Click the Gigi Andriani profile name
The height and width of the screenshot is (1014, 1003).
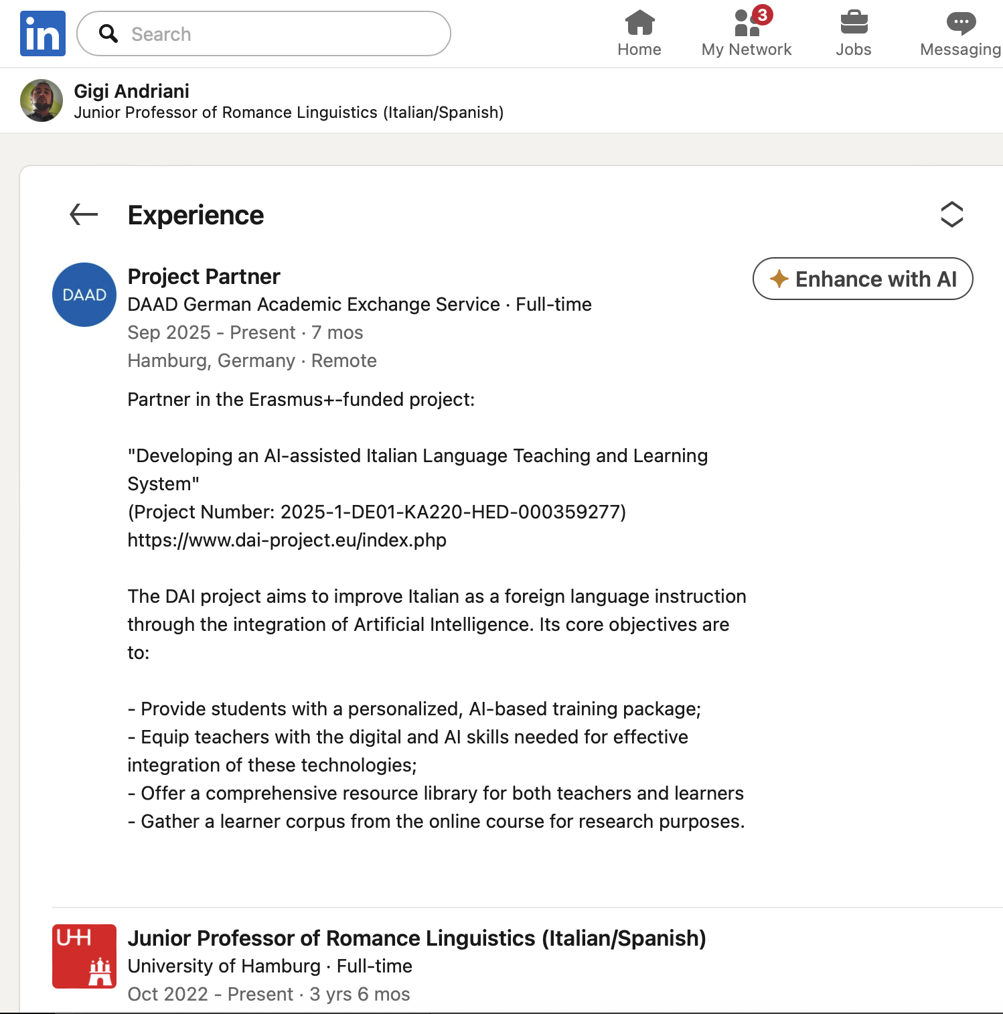coord(131,91)
